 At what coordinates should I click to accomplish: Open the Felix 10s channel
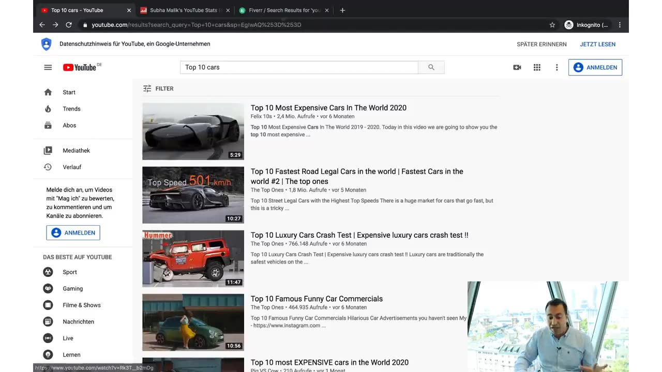262,116
